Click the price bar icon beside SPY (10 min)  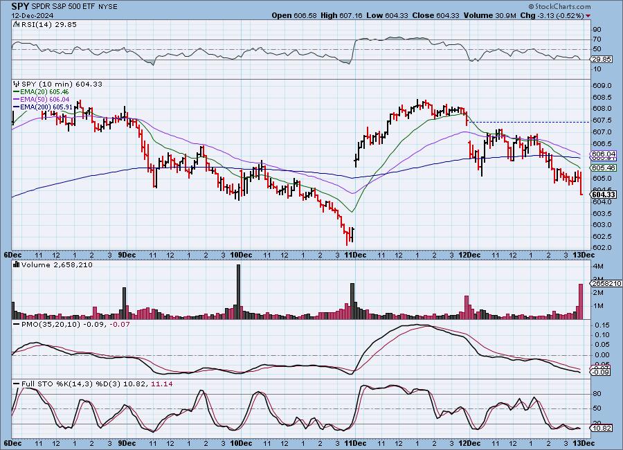pos(17,84)
